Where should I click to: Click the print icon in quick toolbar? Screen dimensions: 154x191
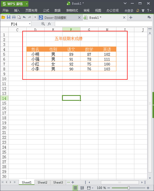14,17
